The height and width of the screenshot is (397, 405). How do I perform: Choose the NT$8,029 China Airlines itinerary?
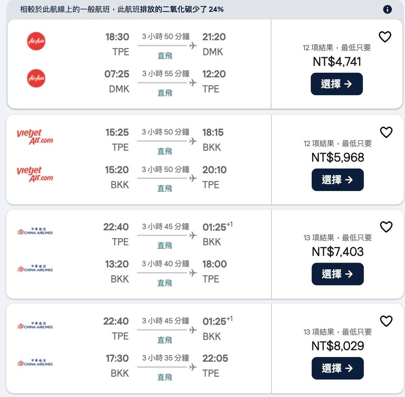[337, 368]
